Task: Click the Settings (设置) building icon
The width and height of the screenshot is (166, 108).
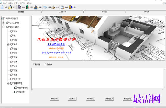Action: [x=36, y=7]
